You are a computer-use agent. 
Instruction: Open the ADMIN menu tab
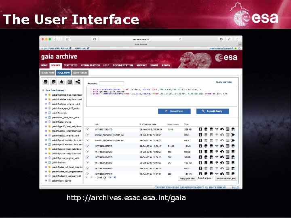pyautogui.click(x=166, y=65)
